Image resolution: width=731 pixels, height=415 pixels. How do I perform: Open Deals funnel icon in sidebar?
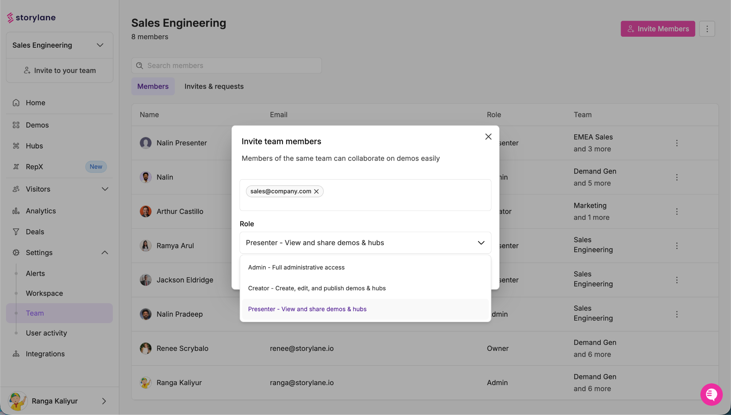tap(16, 232)
